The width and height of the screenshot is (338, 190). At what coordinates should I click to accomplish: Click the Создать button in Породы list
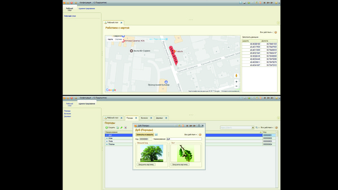pyautogui.click(x=110, y=128)
